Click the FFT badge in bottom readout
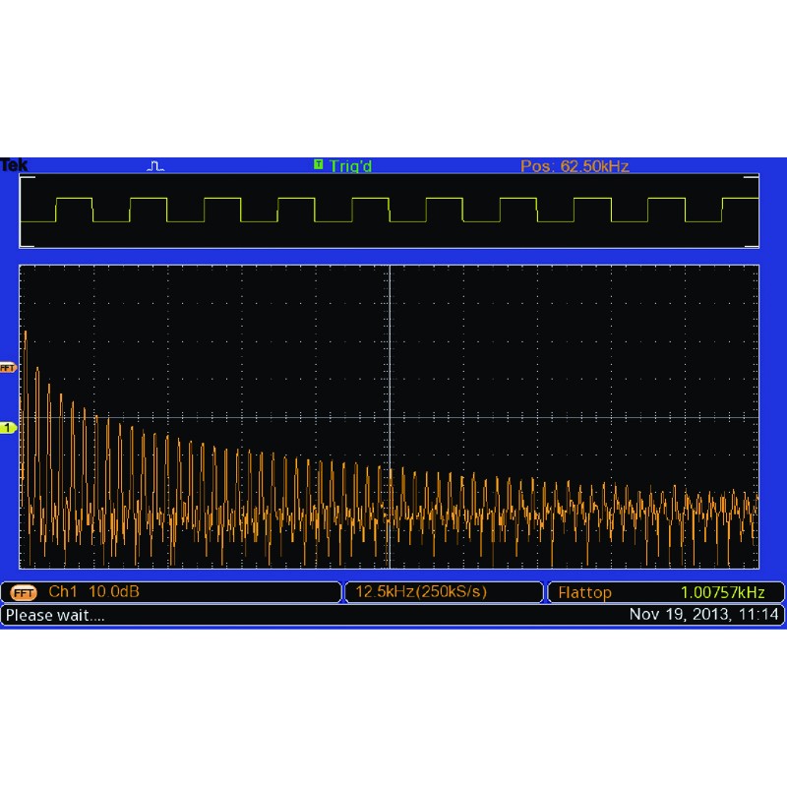 (x=21, y=592)
